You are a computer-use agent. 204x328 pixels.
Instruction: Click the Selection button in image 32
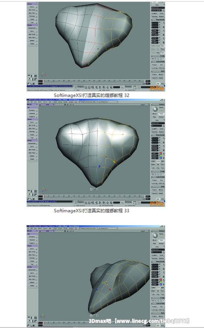155,16
